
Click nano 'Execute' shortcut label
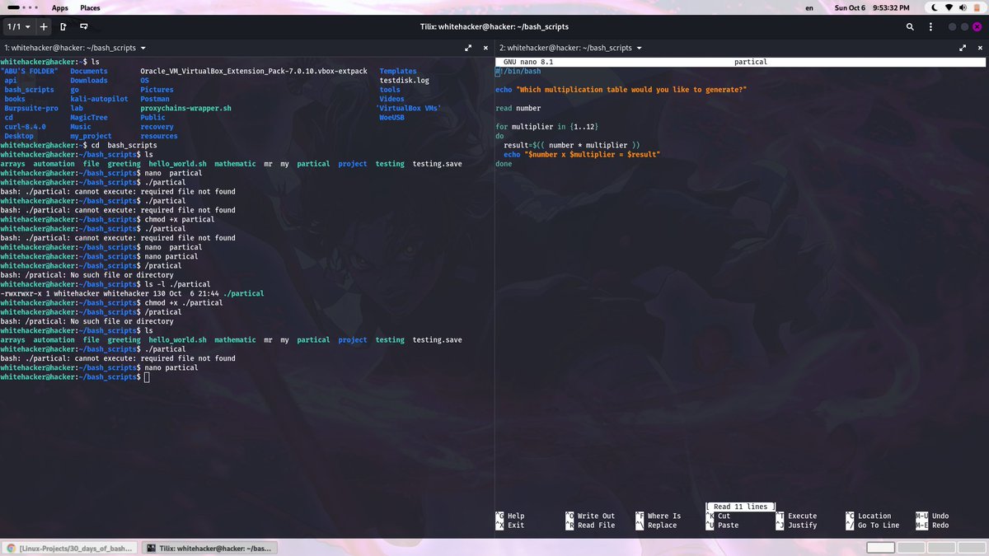(x=802, y=516)
